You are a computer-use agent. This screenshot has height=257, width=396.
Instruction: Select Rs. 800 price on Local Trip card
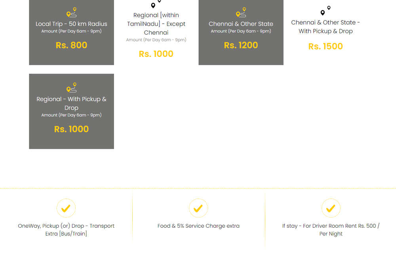[71, 45]
